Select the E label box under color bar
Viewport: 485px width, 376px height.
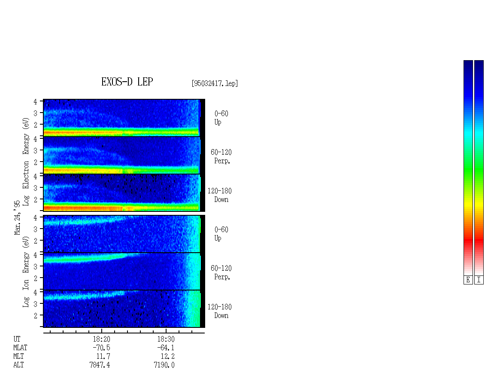click(x=468, y=280)
